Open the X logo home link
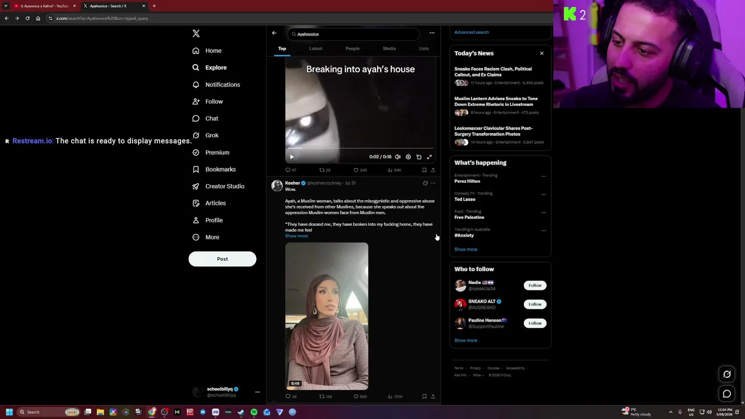The width and height of the screenshot is (745, 419). pyautogui.click(x=196, y=34)
